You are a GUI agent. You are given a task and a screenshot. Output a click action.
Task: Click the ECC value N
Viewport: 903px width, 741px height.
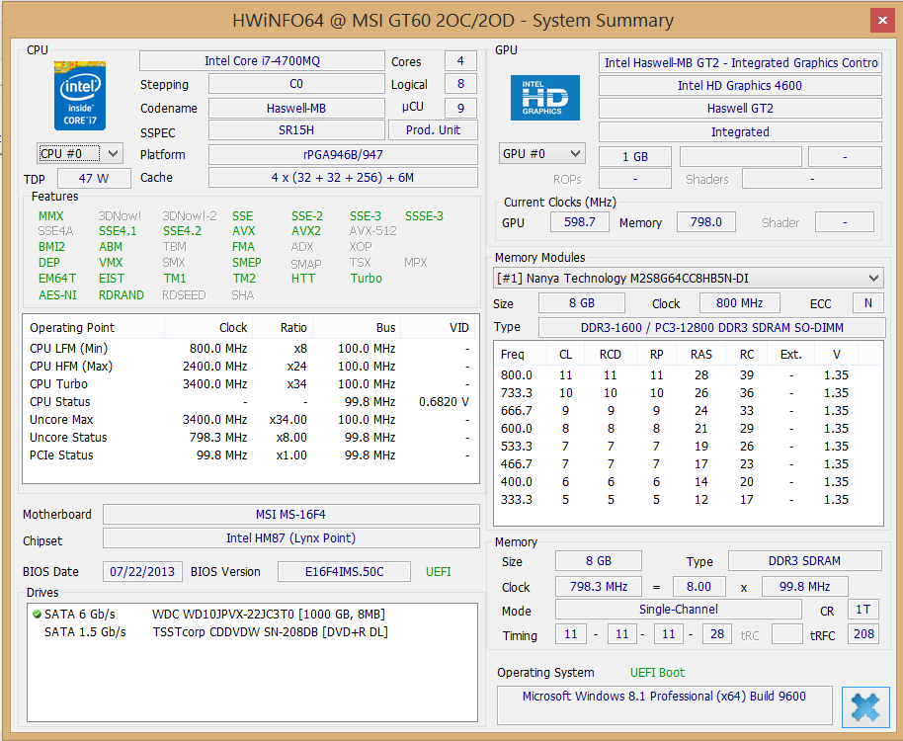coord(867,303)
